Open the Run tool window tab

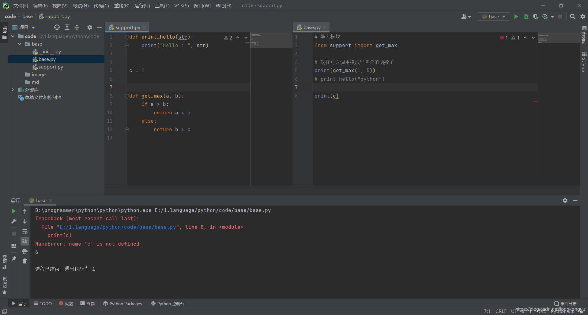[19, 304]
